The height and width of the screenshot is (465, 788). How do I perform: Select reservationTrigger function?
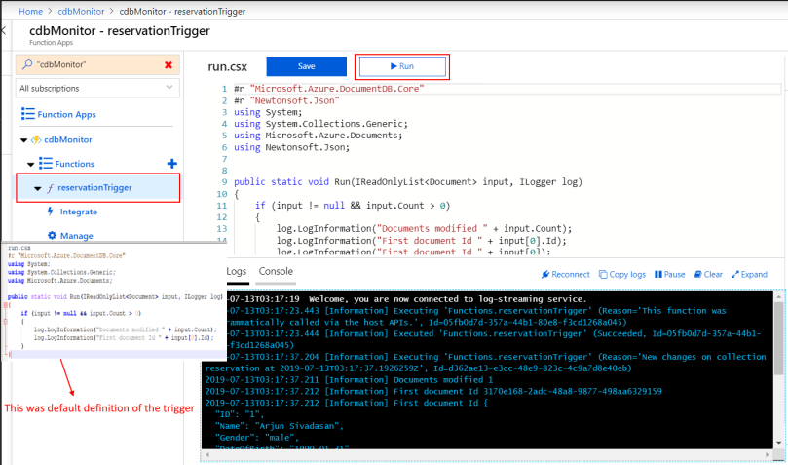coord(94,187)
